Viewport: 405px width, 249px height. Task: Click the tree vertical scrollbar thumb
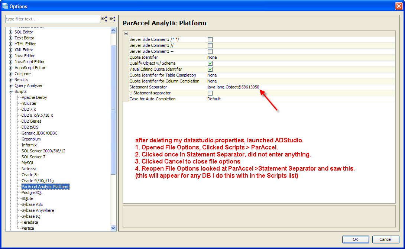click(x=113, y=110)
